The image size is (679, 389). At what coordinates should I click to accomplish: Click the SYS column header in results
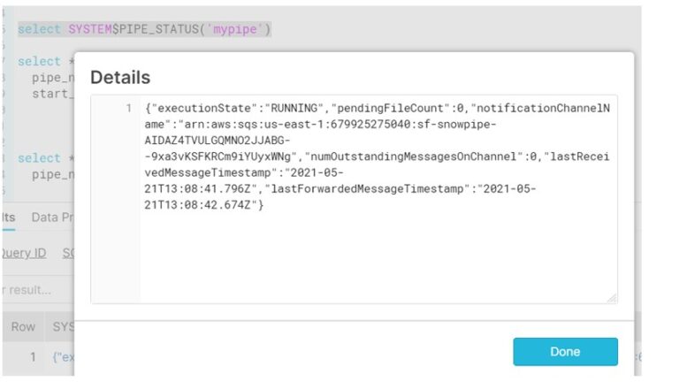pos(62,326)
